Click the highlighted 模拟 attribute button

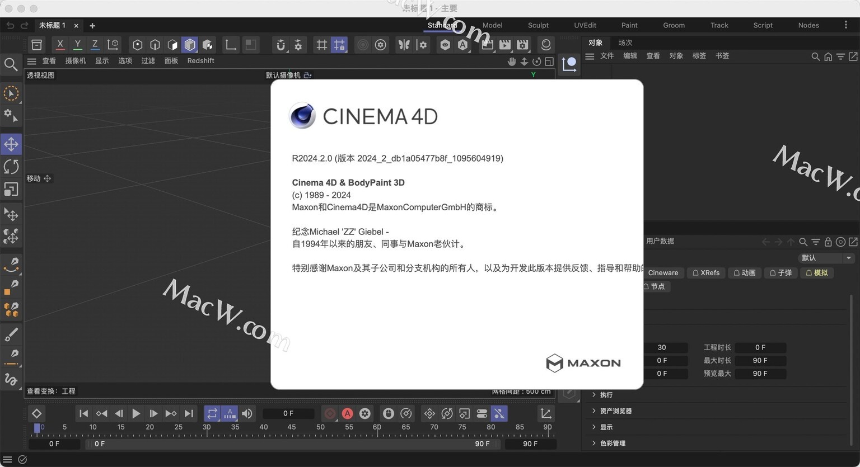pos(817,273)
